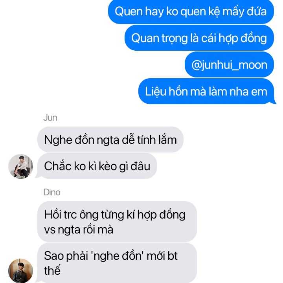Open Jun's profile picture avatar
283x283 pixels.
tap(20, 166)
